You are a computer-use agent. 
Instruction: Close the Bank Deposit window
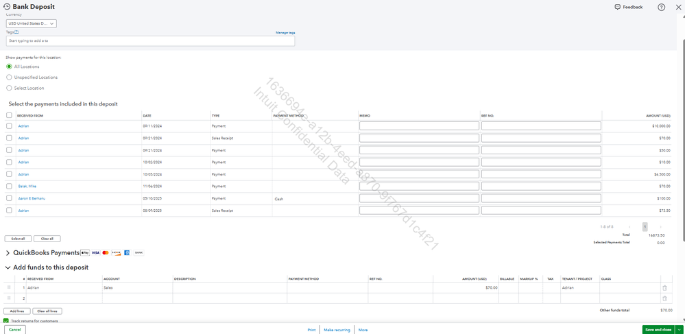(678, 7)
